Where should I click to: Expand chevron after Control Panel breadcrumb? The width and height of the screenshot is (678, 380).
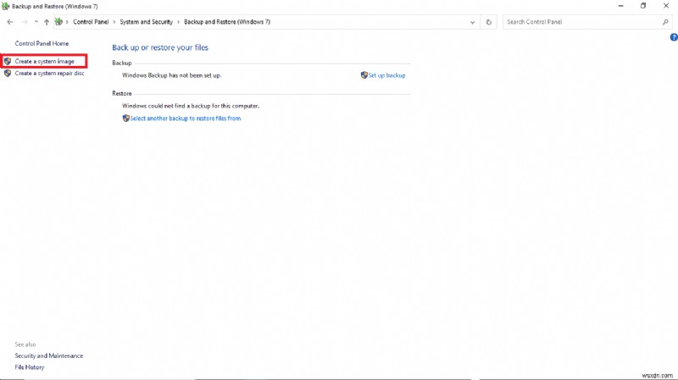pos(114,22)
